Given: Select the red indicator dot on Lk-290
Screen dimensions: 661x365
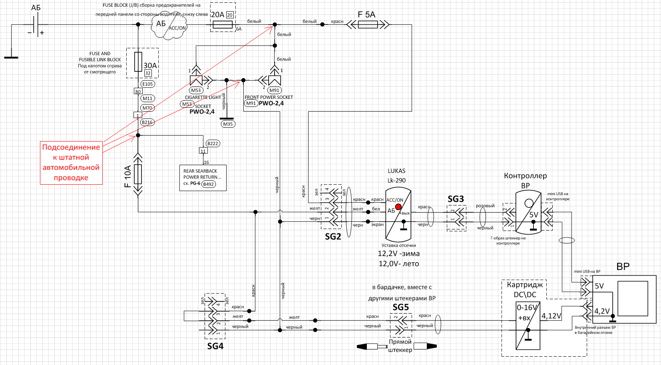Looking at the screenshot, I should pyautogui.click(x=398, y=207).
